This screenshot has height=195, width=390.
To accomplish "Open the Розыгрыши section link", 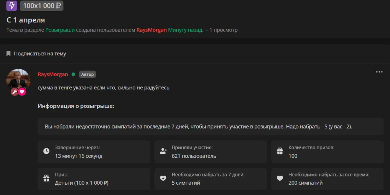I will [x=60, y=30].
